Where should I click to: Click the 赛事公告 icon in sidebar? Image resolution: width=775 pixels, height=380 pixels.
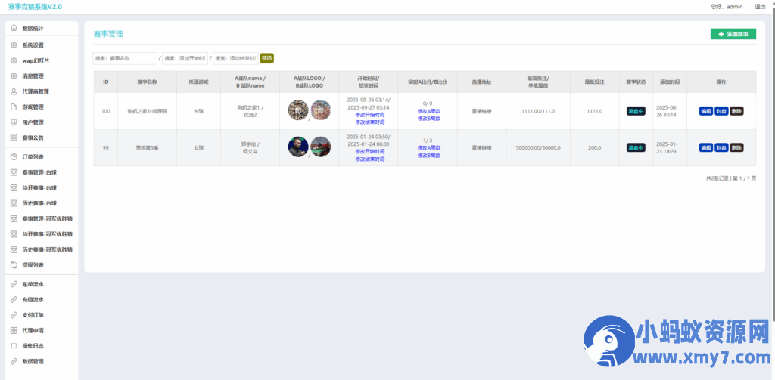pyautogui.click(x=14, y=137)
